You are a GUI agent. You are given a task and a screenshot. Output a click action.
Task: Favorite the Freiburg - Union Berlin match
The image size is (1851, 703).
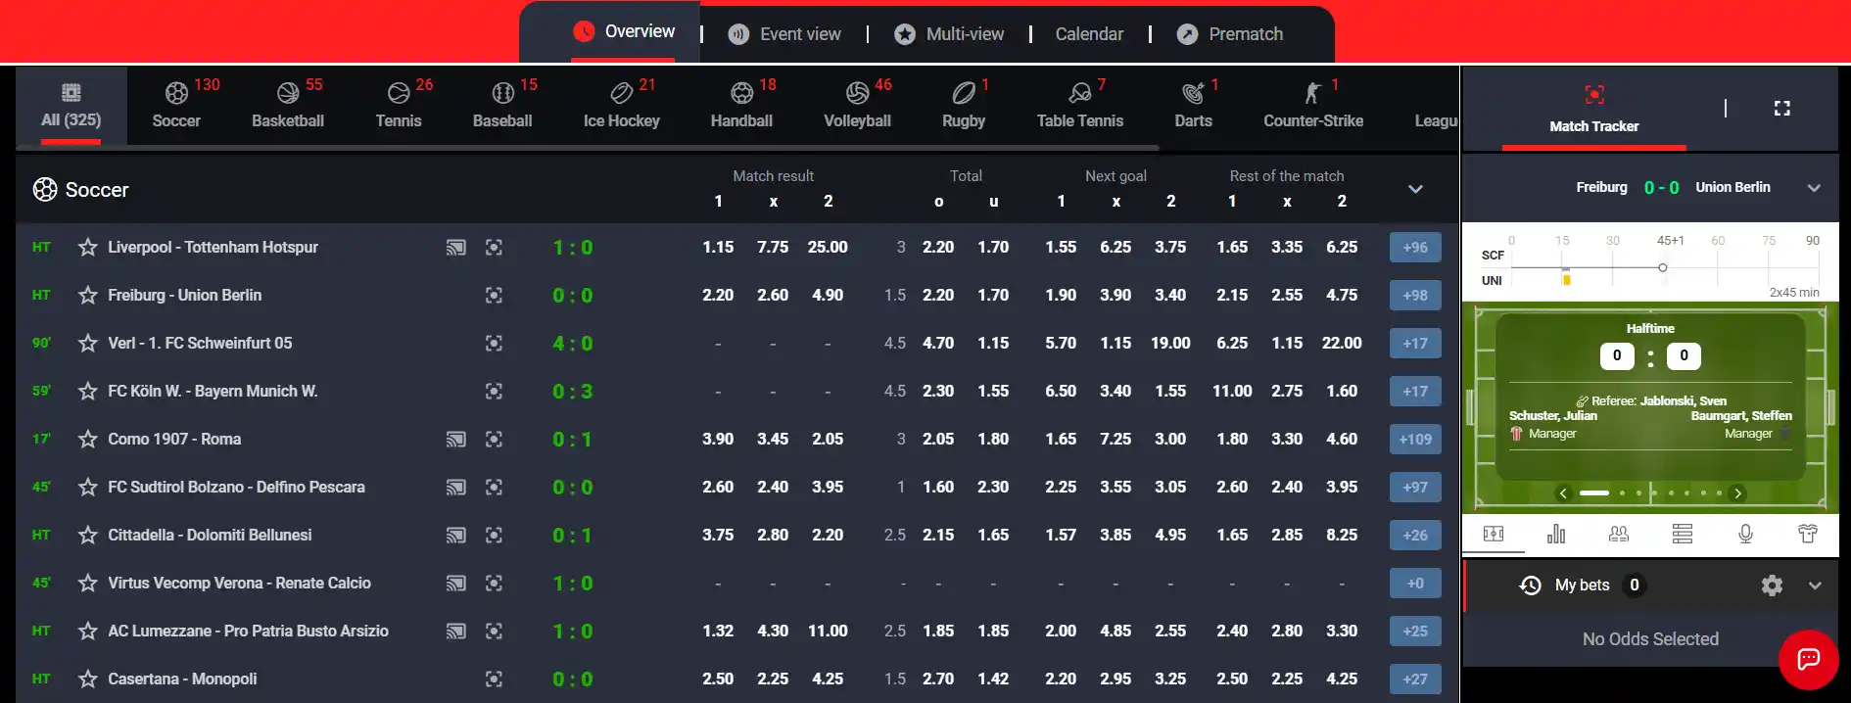[88, 296]
